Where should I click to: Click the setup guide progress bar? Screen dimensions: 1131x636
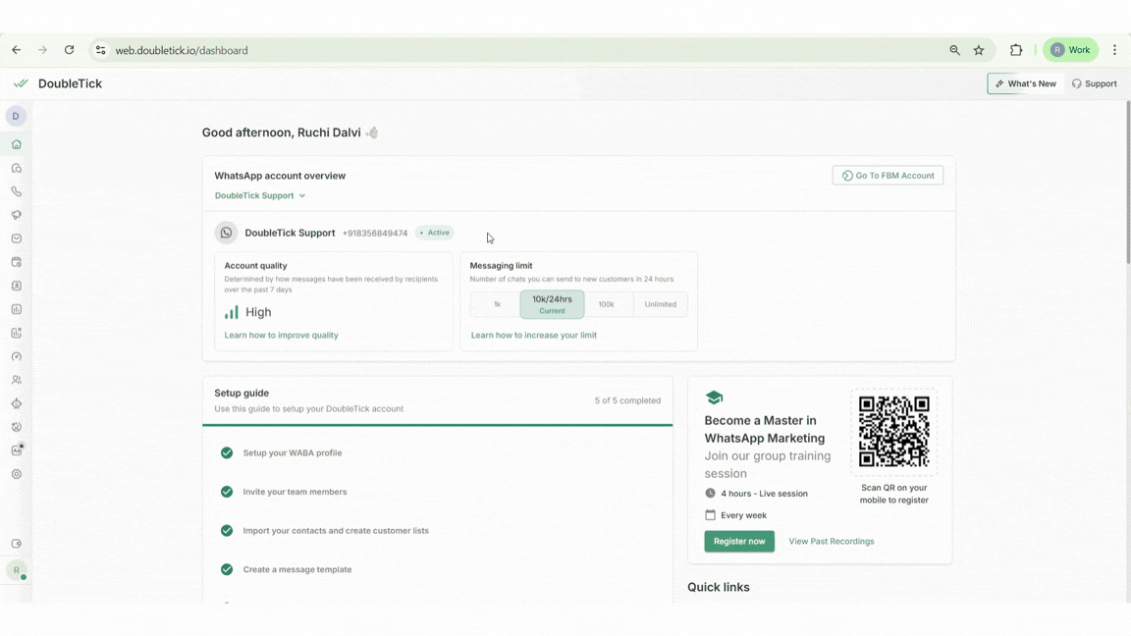(437, 425)
